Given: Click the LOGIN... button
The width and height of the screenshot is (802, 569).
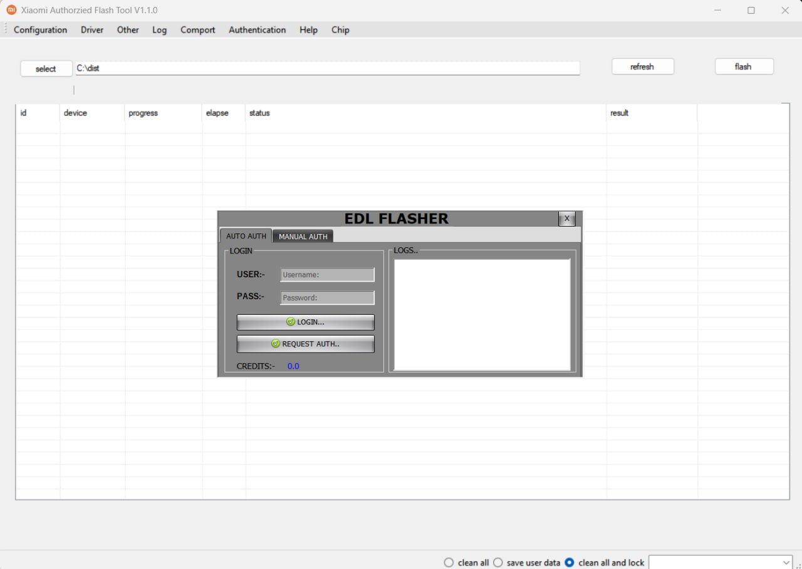Looking at the screenshot, I should [305, 322].
